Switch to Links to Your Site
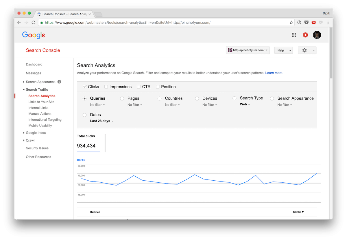 [x=41, y=102]
